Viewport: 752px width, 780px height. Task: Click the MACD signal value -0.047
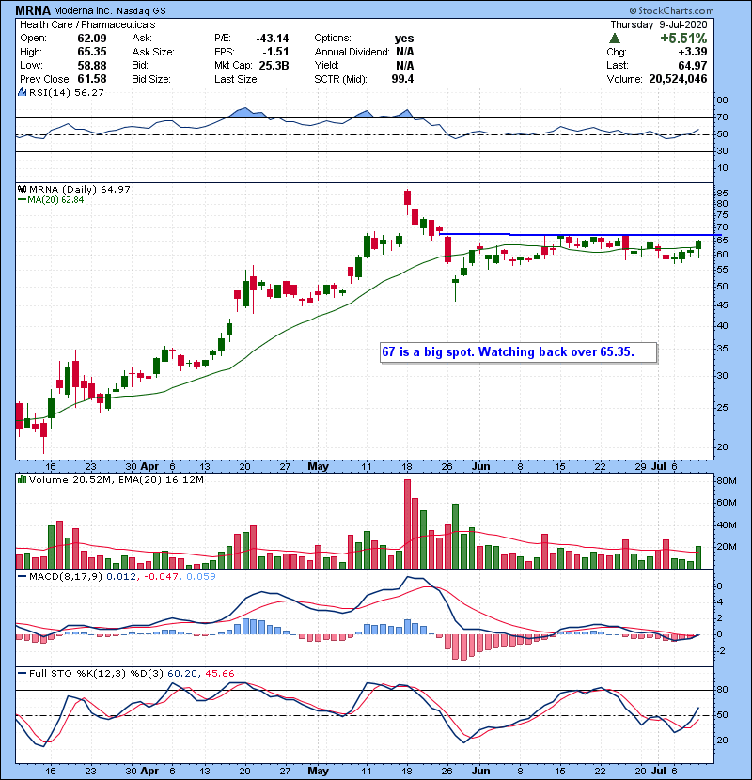162,577
